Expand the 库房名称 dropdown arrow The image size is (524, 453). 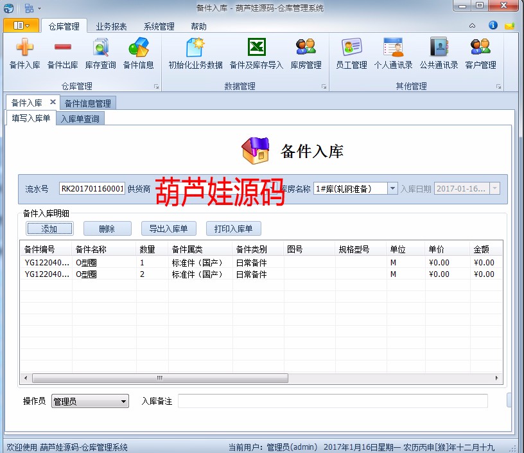point(392,188)
